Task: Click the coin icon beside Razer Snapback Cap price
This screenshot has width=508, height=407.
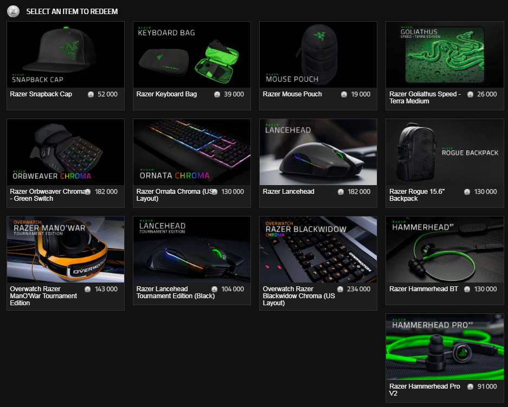Action: tap(91, 94)
